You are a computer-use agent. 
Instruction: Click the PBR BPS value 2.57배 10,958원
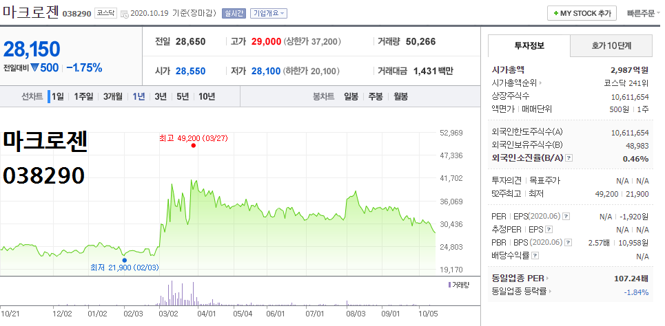tap(619, 243)
